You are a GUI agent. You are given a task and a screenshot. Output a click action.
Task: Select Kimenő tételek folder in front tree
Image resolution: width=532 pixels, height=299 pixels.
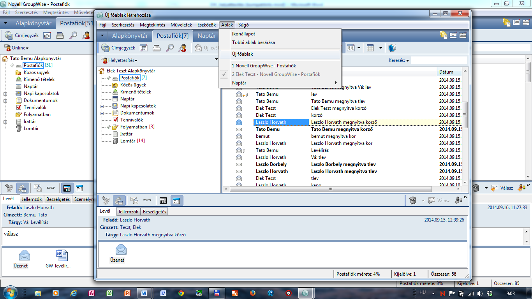(x=136, y=92)
